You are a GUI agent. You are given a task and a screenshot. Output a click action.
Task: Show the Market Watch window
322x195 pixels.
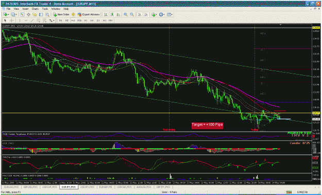click(x=22, y=14)
